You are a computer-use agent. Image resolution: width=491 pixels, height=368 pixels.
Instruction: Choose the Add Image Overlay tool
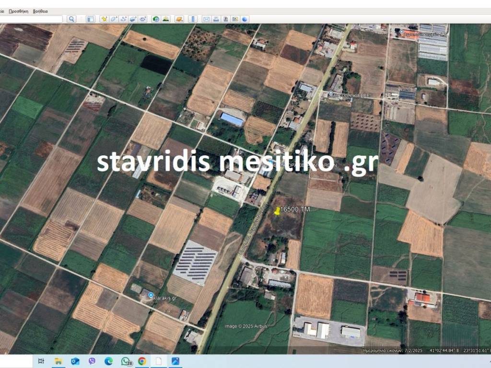[x=133, y=19]
